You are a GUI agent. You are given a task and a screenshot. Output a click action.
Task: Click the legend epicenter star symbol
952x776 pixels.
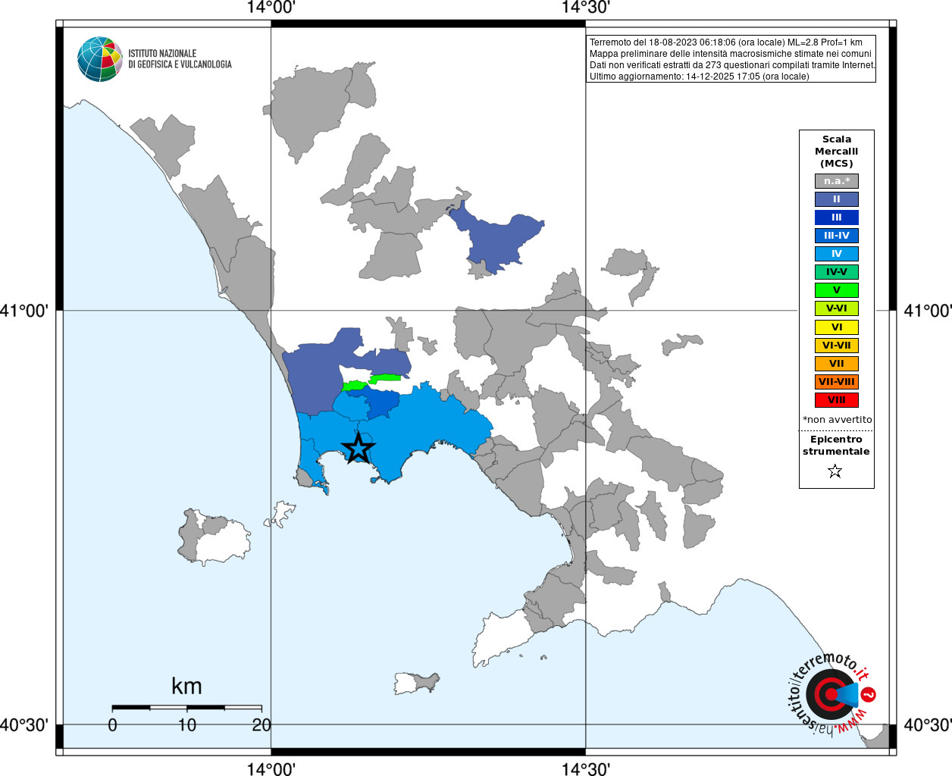[x=835, y=471]
